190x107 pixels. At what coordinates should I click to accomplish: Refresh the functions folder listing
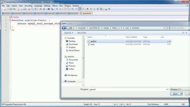pos(167,28)
